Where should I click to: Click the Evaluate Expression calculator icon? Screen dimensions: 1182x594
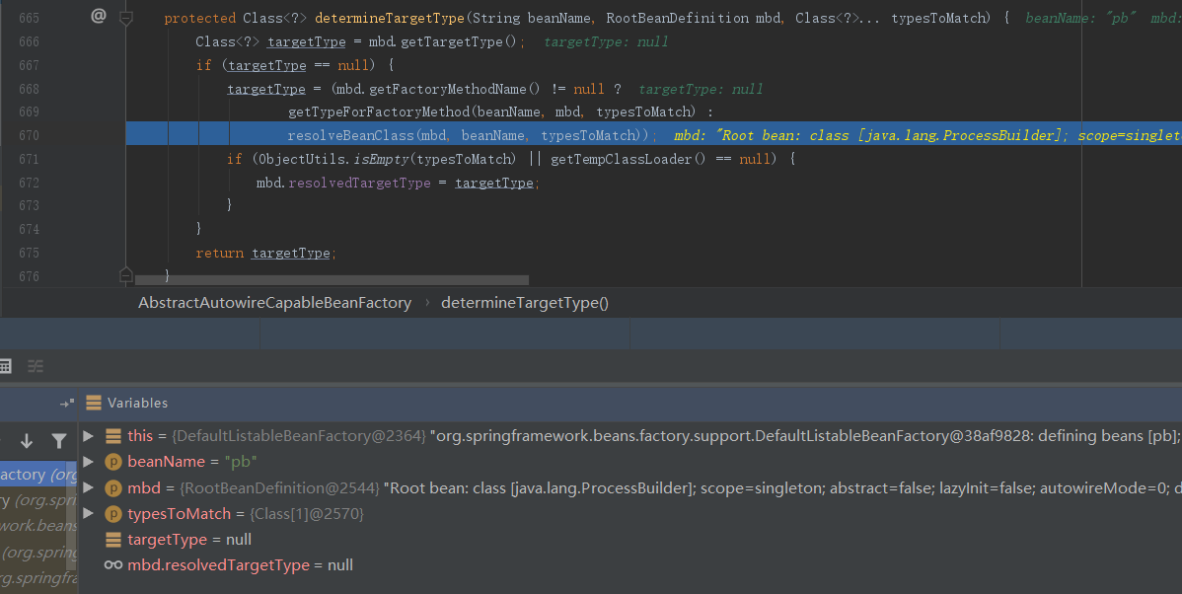point(5,366)
